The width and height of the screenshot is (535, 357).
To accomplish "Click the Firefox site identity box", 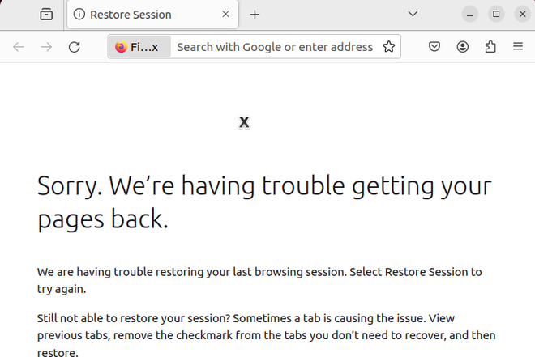I will (x=139, y=47).
